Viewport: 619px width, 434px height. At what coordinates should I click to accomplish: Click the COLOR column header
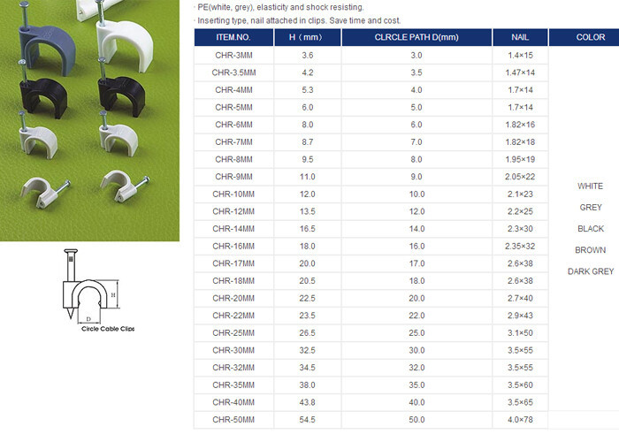point(590,38)
